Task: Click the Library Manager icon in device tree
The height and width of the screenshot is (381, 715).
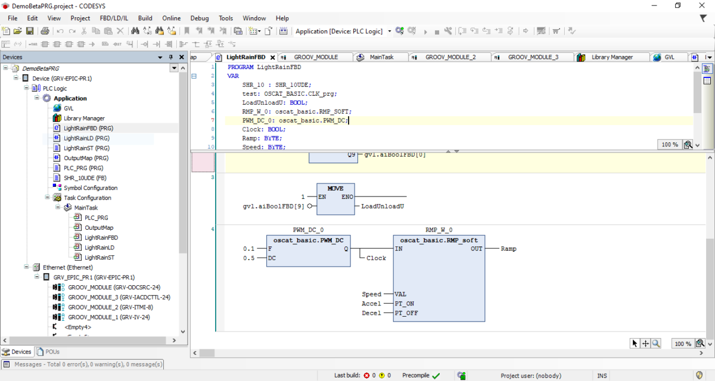Action: pyautogui.click(x=57, y=118)
